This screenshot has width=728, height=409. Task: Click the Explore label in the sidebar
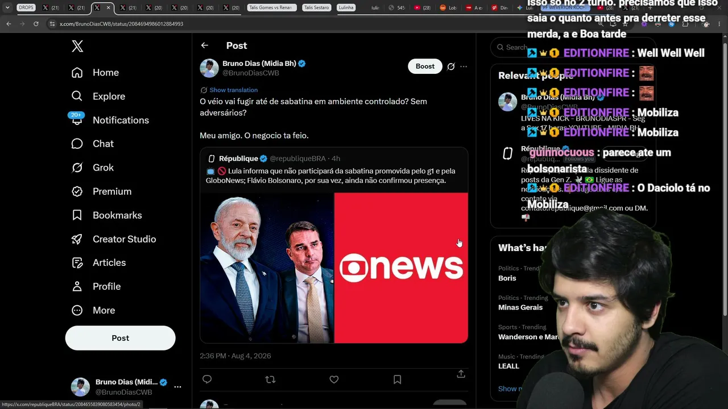(x=109, y=97)
